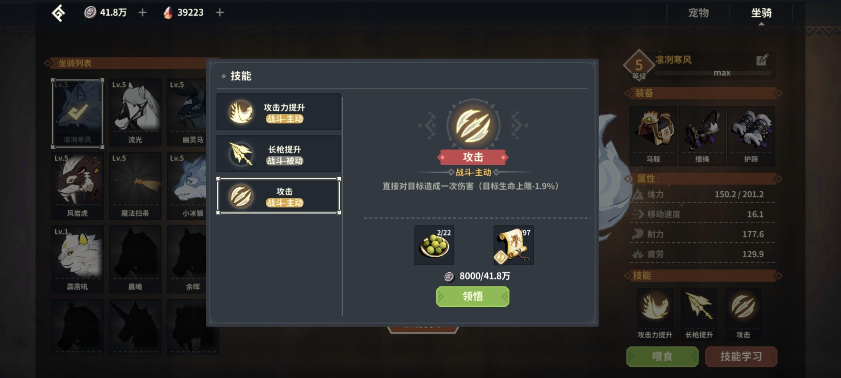
Task: Open the 护蹄 hoof guard slot
Action: click(751, 136)
